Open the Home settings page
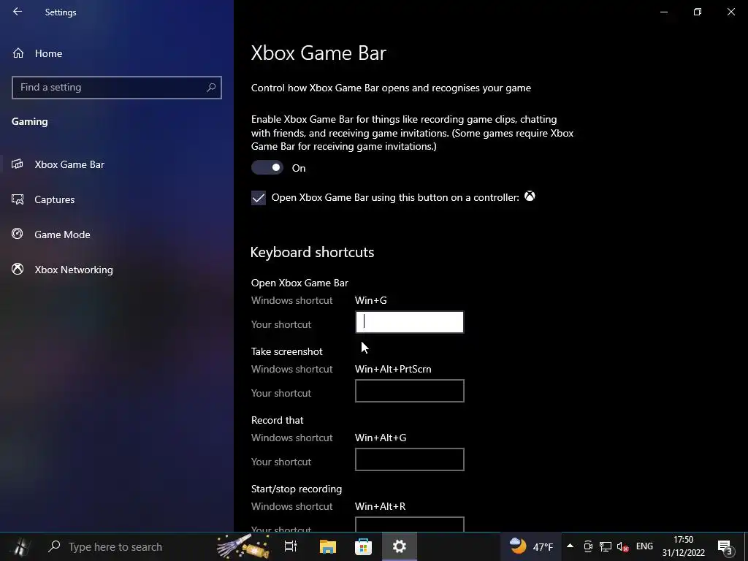Screen dimensions: 748x561 [48, 53]
